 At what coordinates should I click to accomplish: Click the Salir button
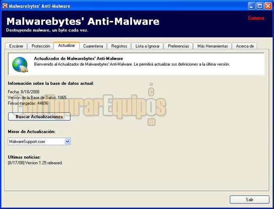(249, 199)
